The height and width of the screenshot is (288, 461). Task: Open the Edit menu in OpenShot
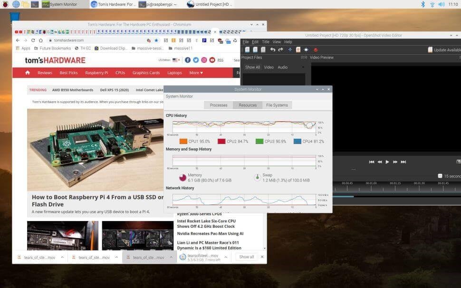coord(255,42)
